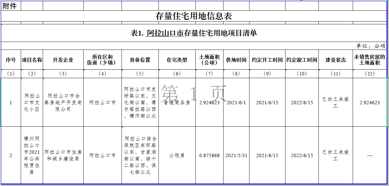Click unsold land area 2.924623 in last column
Image resolution: width=389 pixels, height=186 pixels.
(370, 102)
